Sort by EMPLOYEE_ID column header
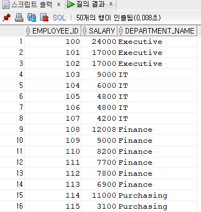 pos(53,31)
